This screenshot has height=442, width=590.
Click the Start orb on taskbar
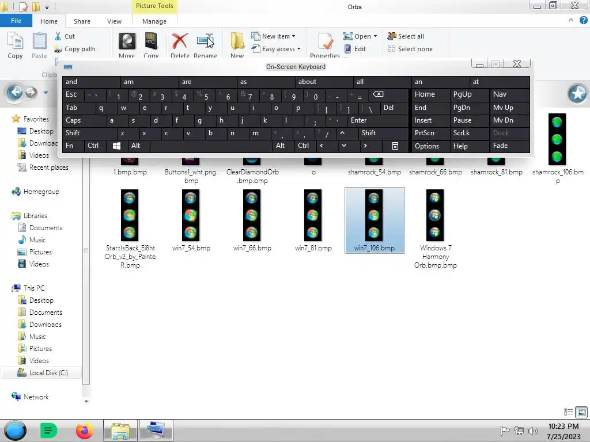(15, 430)
